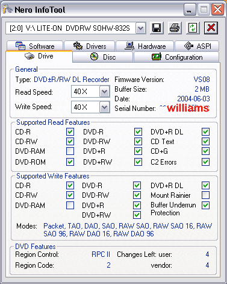
Task: Close the Nero InfoTool window
Action: pos(218,10)
